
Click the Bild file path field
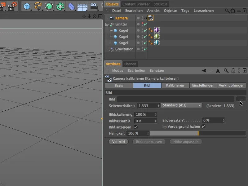point(175,99)
